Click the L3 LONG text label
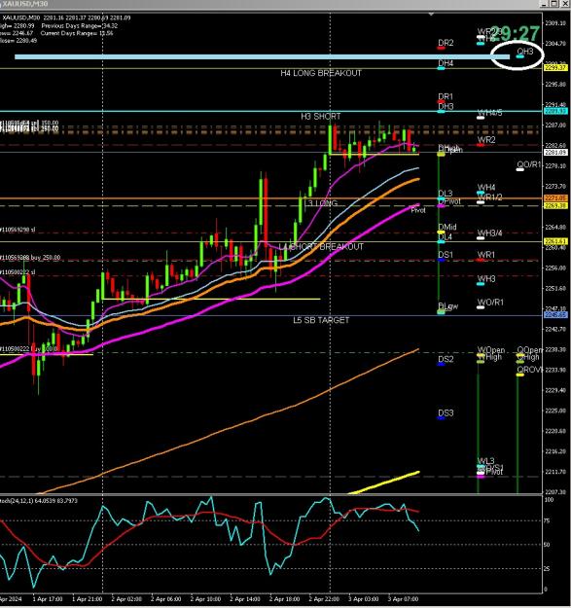Viewport: 571px width, 608px height. (321, 203)
